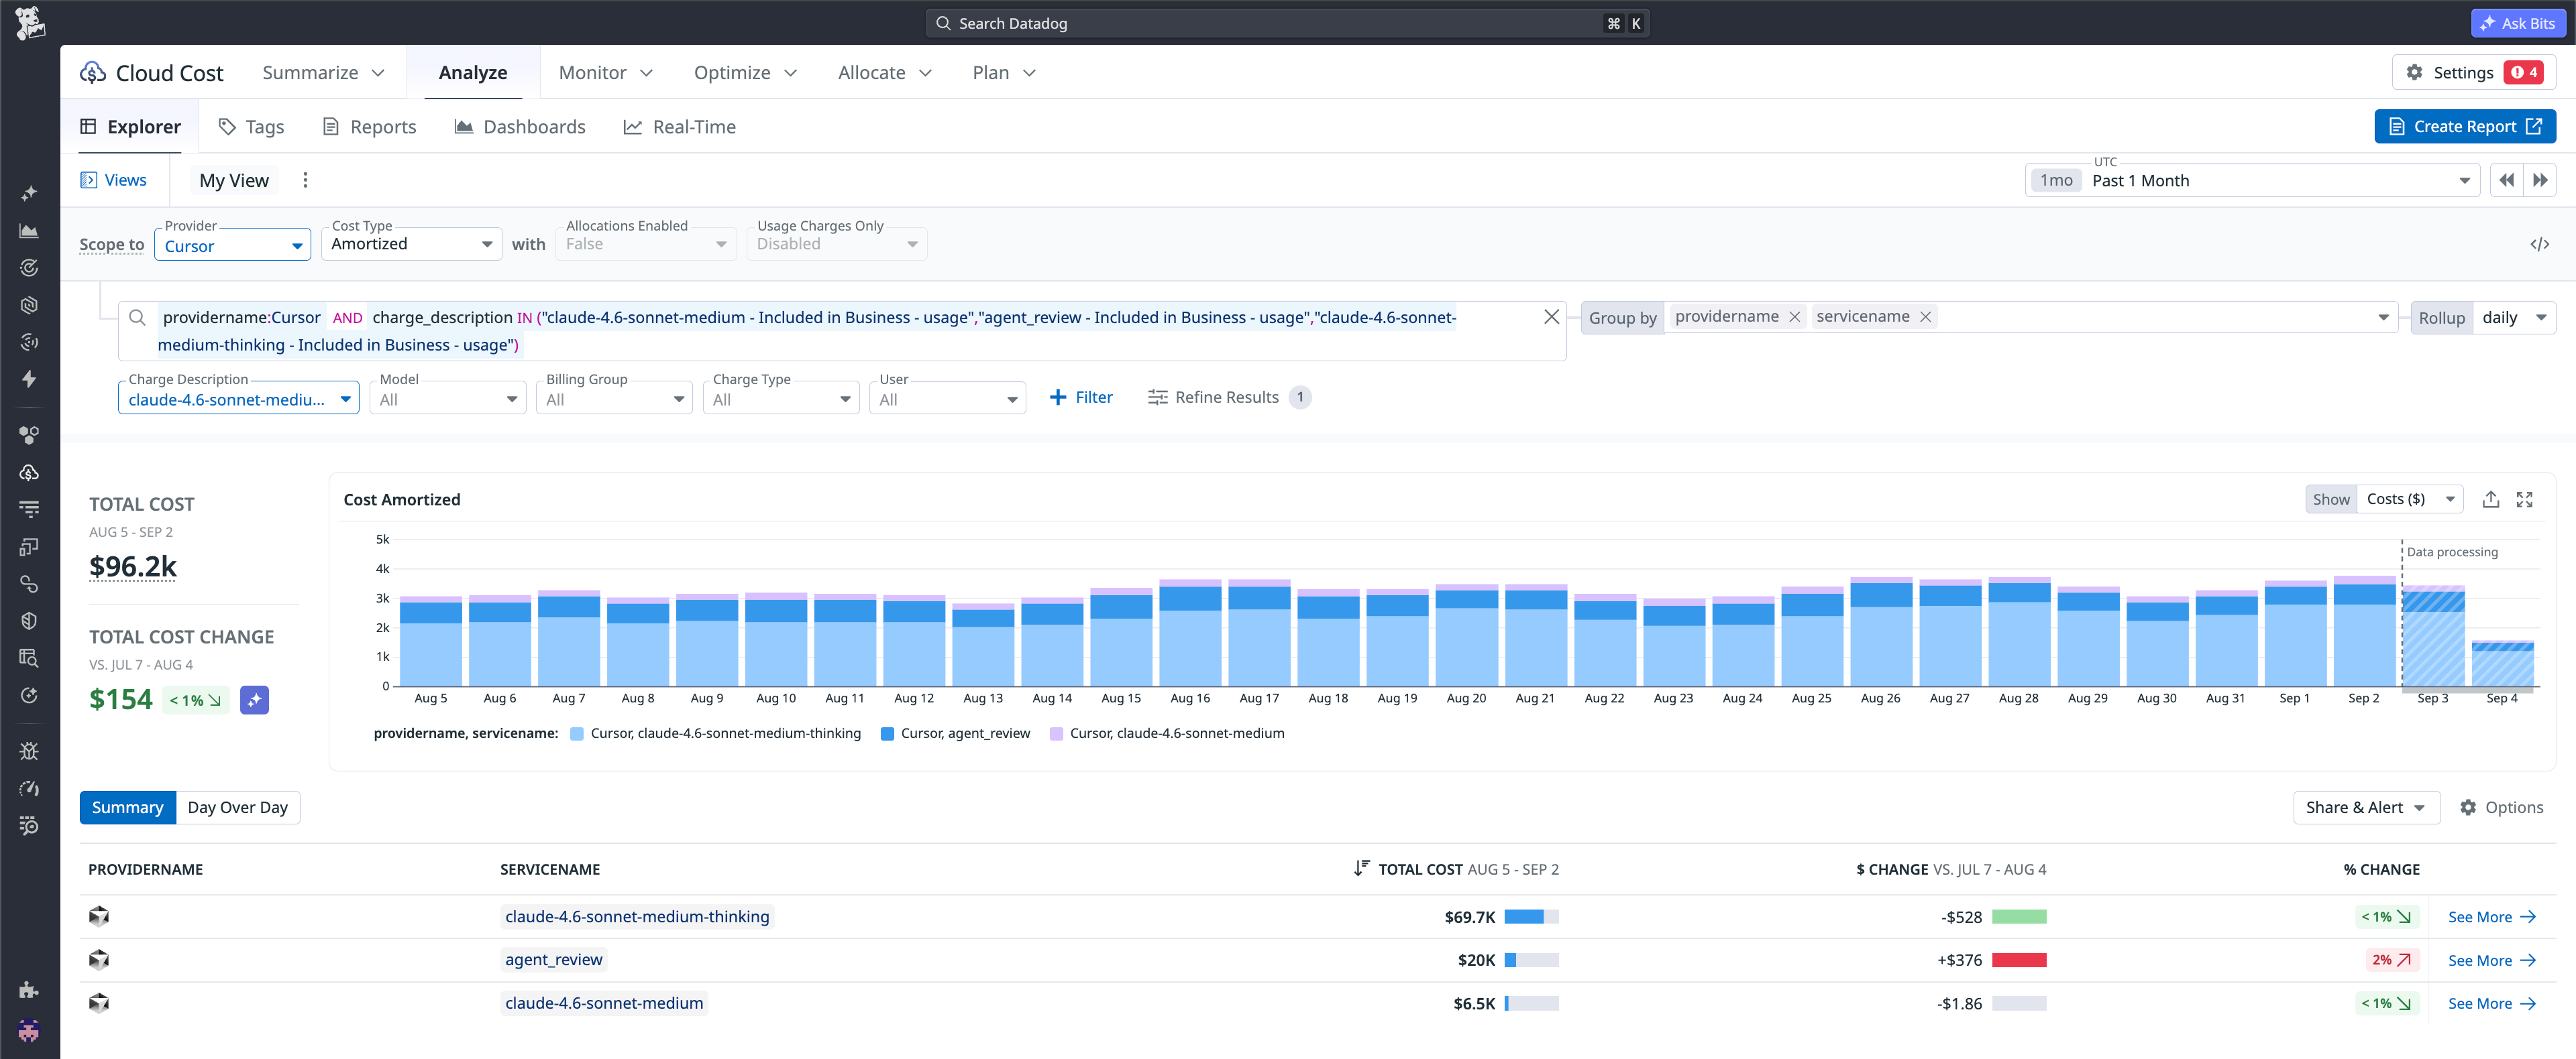Open the bug icon in left sidebar

coord(29,751)
